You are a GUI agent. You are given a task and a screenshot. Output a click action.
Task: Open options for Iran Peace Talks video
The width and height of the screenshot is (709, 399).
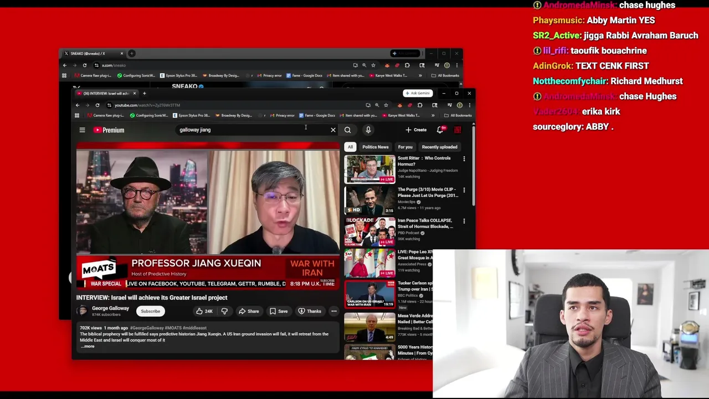[464, 221]
